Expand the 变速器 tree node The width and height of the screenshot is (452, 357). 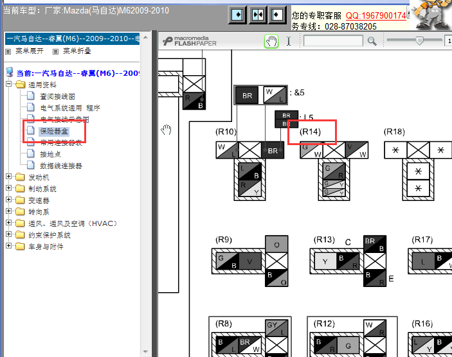coord(8,199)
